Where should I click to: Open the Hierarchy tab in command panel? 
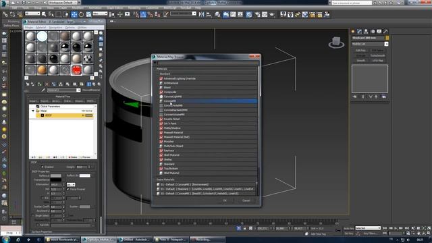click(366, 32)
